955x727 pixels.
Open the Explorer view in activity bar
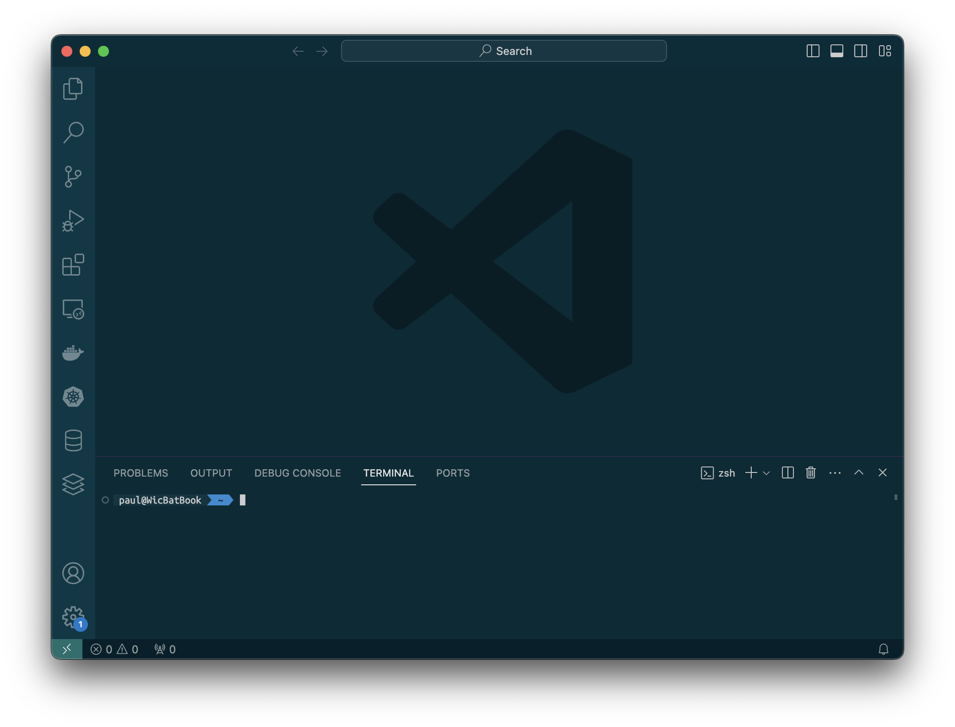(73, 89)
